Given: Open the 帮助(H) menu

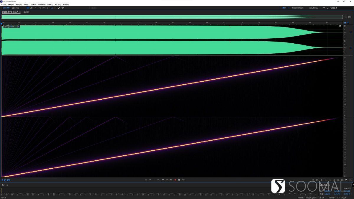Looking at the screenshot, I should 66,5.
